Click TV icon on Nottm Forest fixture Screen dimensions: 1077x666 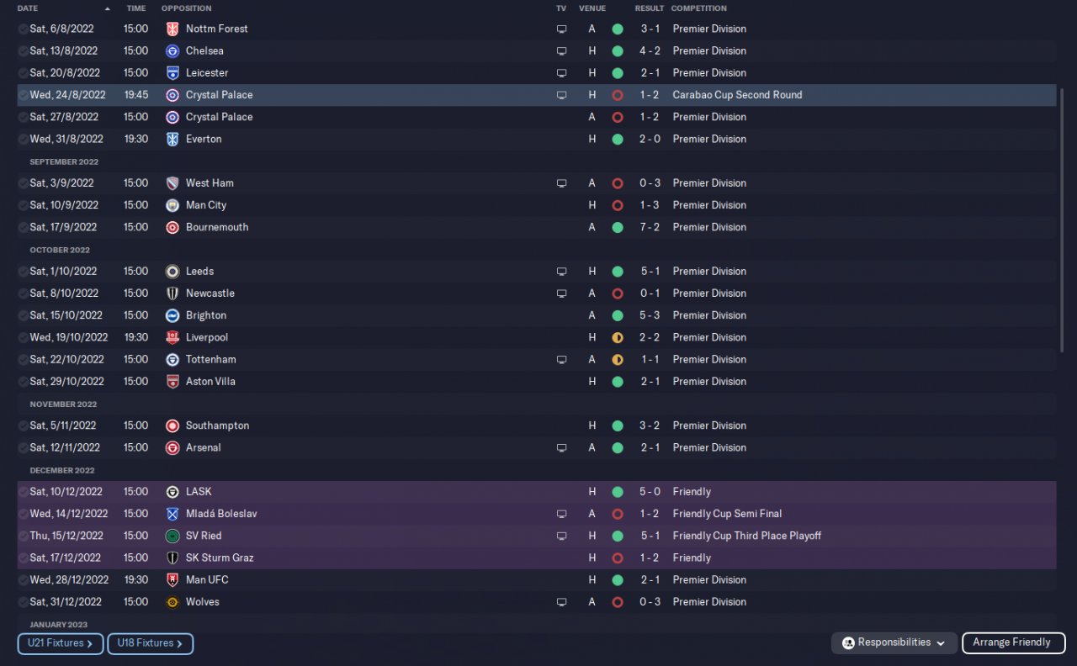coord(561,29)
